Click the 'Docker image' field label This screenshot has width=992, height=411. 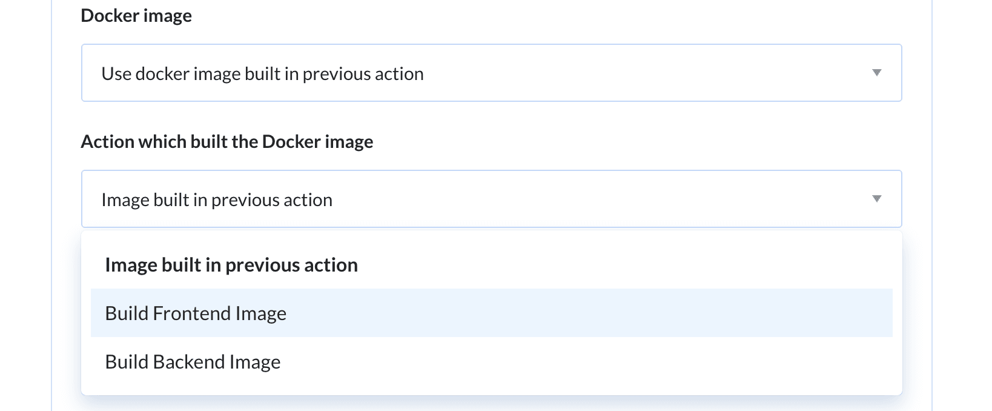click(136, 16)
